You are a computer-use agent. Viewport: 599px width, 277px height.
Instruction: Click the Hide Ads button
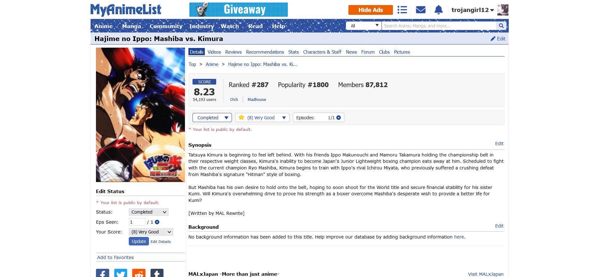[x=371, y=10]
